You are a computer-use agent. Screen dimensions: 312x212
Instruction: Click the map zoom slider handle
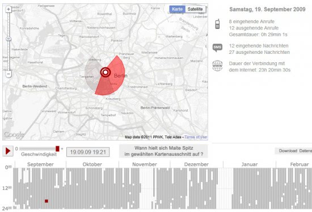[x=9, y=39]
